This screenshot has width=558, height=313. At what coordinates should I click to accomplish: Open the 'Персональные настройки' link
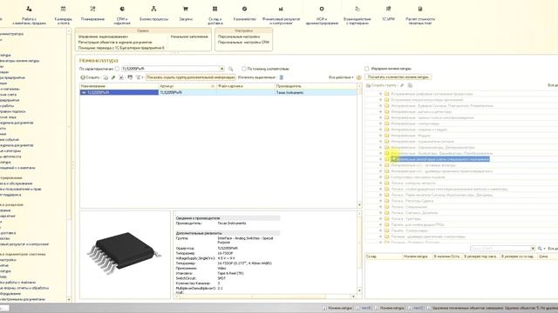(239, 37)
